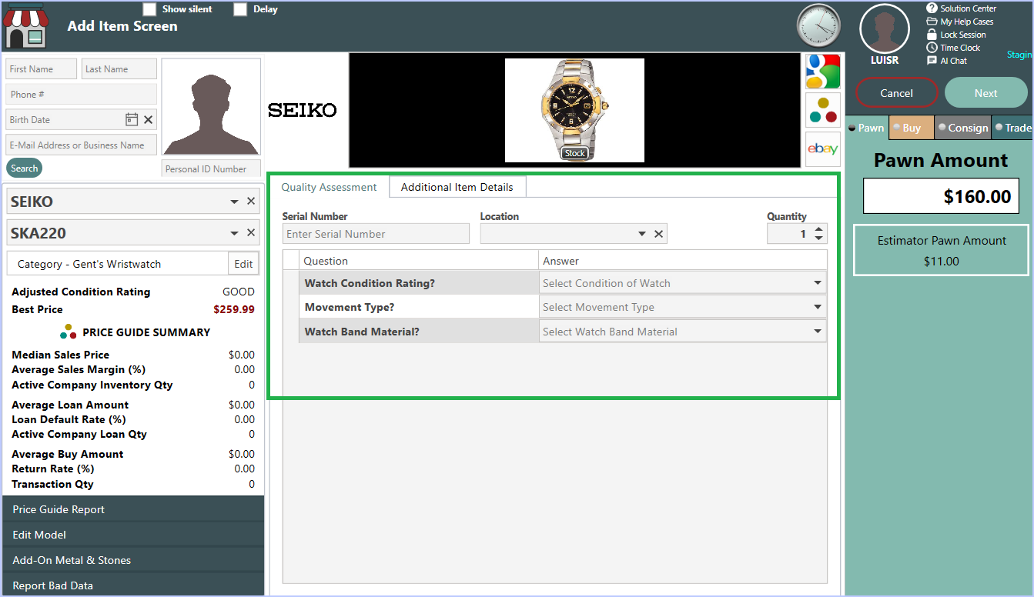This screenshot has height=597, width=1034.
Task: Open price guide three-dots icon beside image
Action: (822, 110)
